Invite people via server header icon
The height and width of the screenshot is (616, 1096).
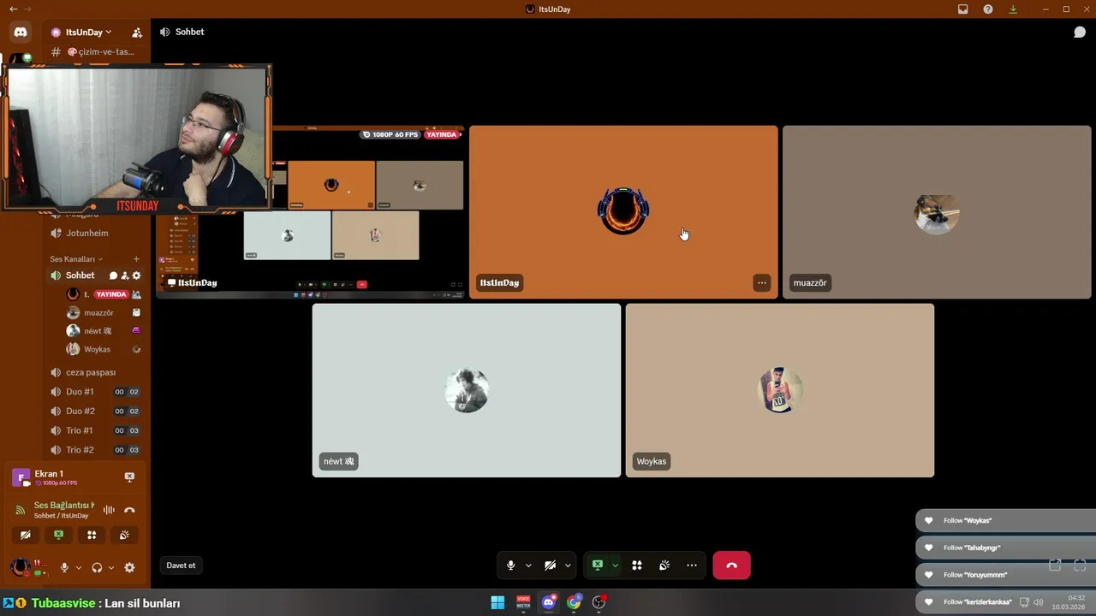(137, 33)
